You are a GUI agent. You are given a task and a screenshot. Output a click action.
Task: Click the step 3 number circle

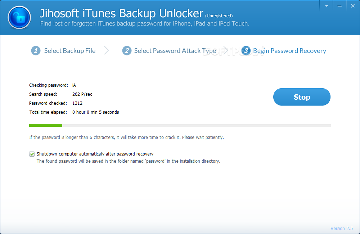pos(246,51)
